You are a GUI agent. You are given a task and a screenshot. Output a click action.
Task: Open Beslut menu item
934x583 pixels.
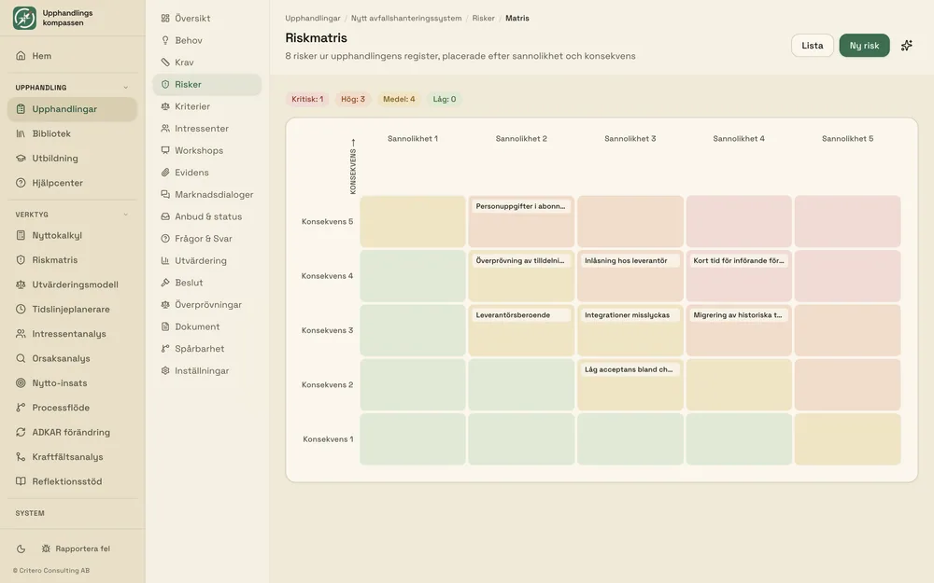[x=206, y=283]
